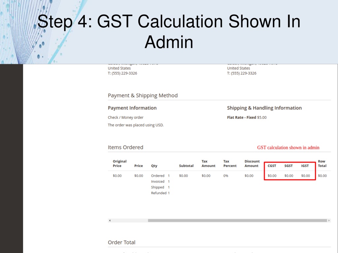Select the Payment Information heading

132,108
